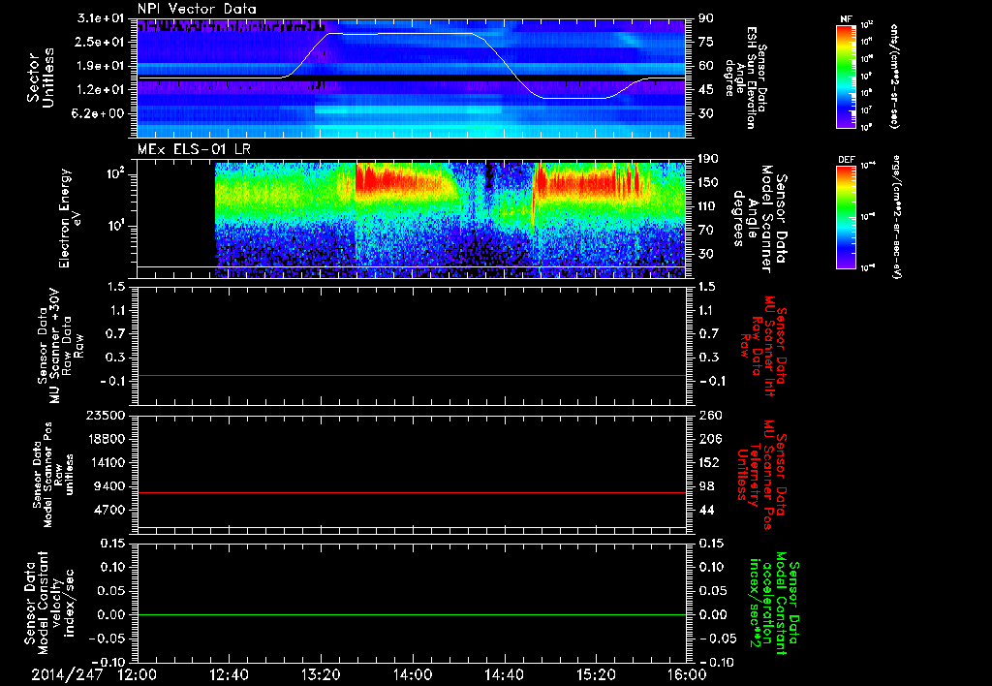Click the 12:00 time axis label
This screenshot has height=686, width=992.
[x=137, y=674]
